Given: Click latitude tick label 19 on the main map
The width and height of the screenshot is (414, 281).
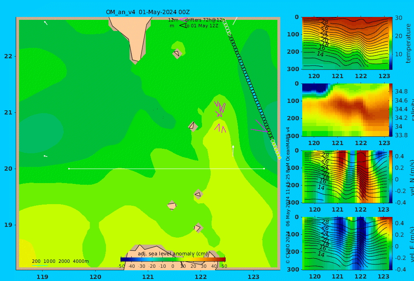Looking at the screenshot, I should [8, 225].
